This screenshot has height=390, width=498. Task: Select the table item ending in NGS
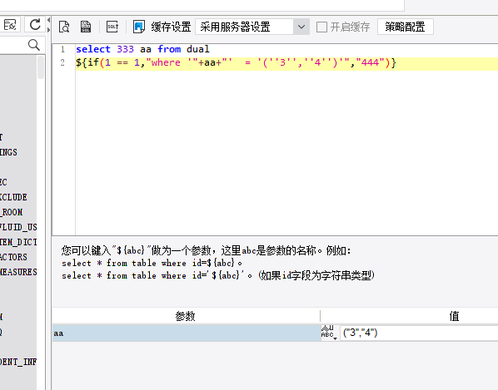pyautogui.click(x=8, y=152)
